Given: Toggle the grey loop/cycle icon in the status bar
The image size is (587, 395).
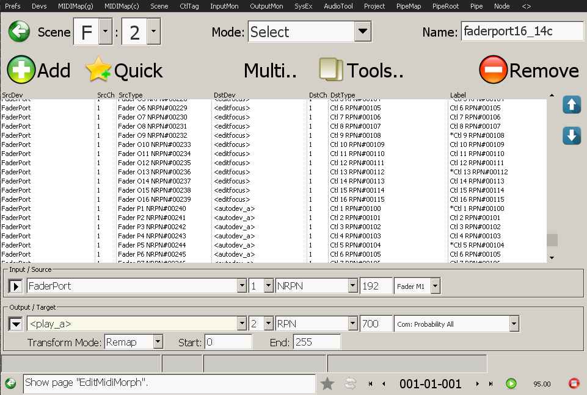Looking at the screenshot, I should (x=351, y=383).
